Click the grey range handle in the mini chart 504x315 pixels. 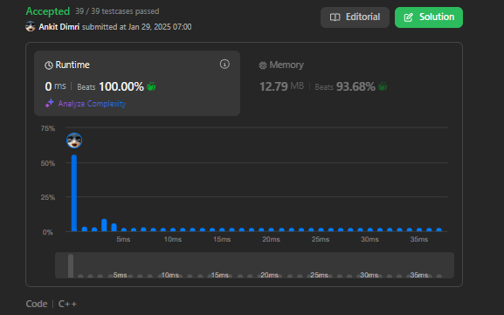[71, 266]
